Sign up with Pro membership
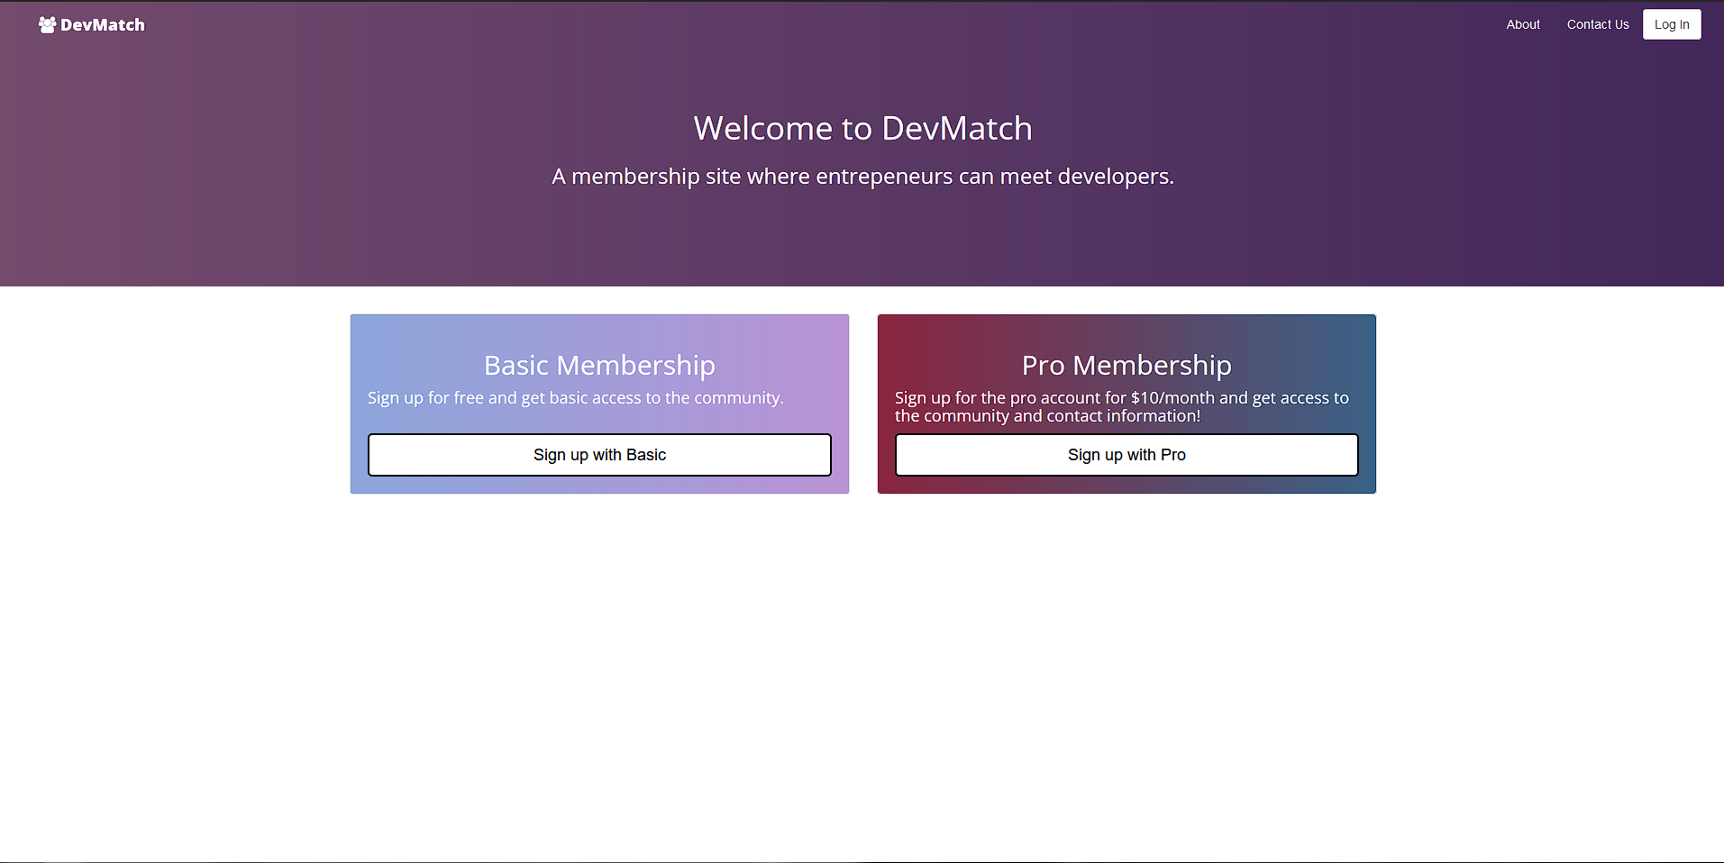This screenshot has height=863, width=1724. (x=1127, y=455)
